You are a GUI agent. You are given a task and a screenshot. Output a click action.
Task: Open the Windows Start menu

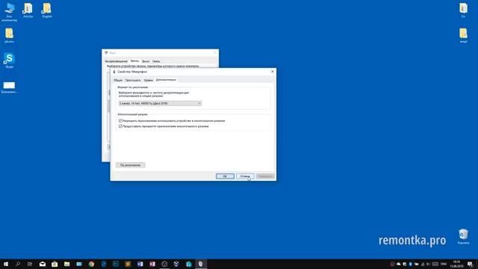click(x=6, y=264)
